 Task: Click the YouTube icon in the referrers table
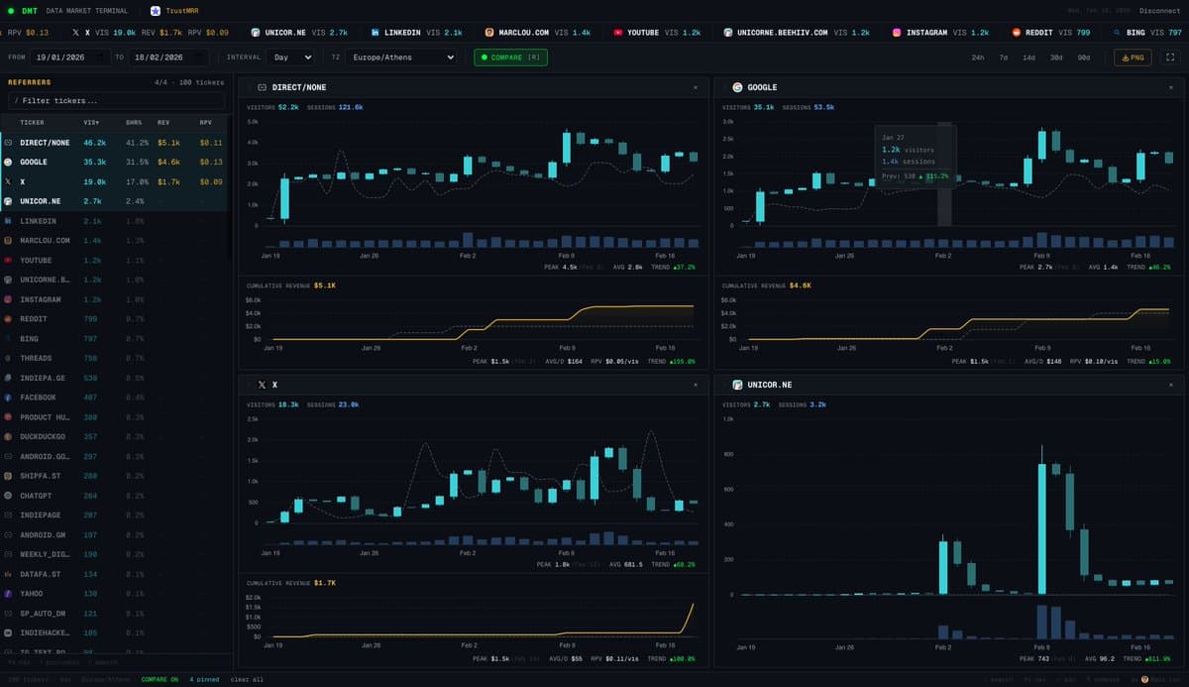coord(8,260)
